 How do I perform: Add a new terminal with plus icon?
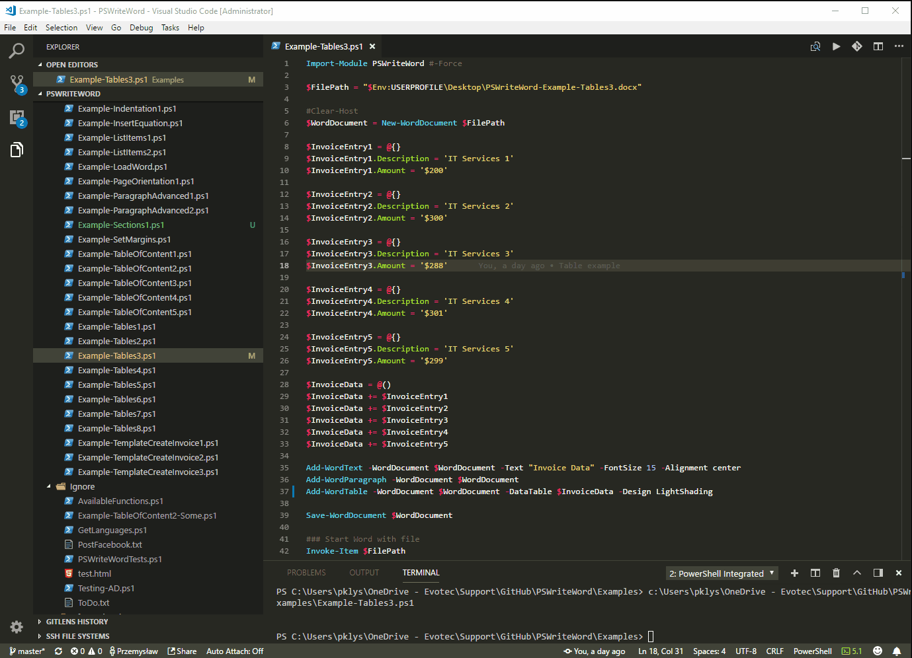pos(794,573)
